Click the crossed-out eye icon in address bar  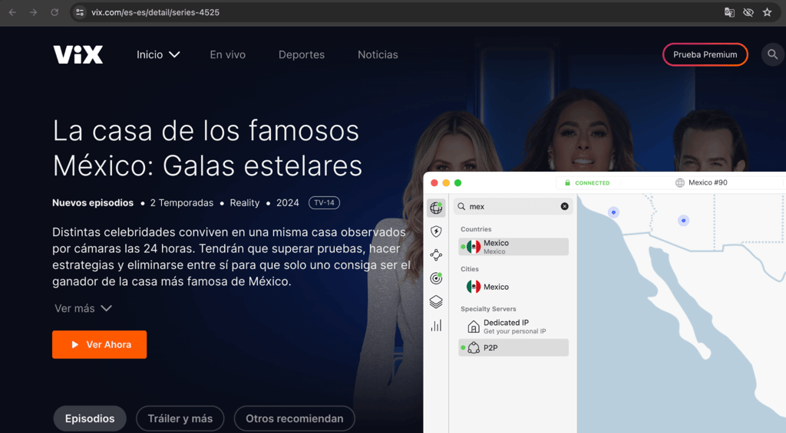pos(748,12)
